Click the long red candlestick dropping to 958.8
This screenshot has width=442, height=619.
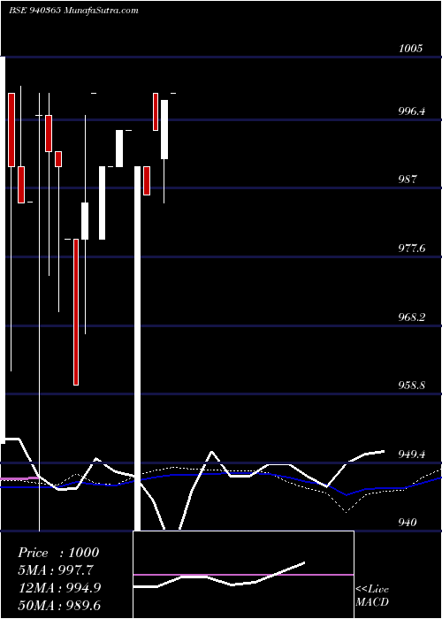[76, 312]
